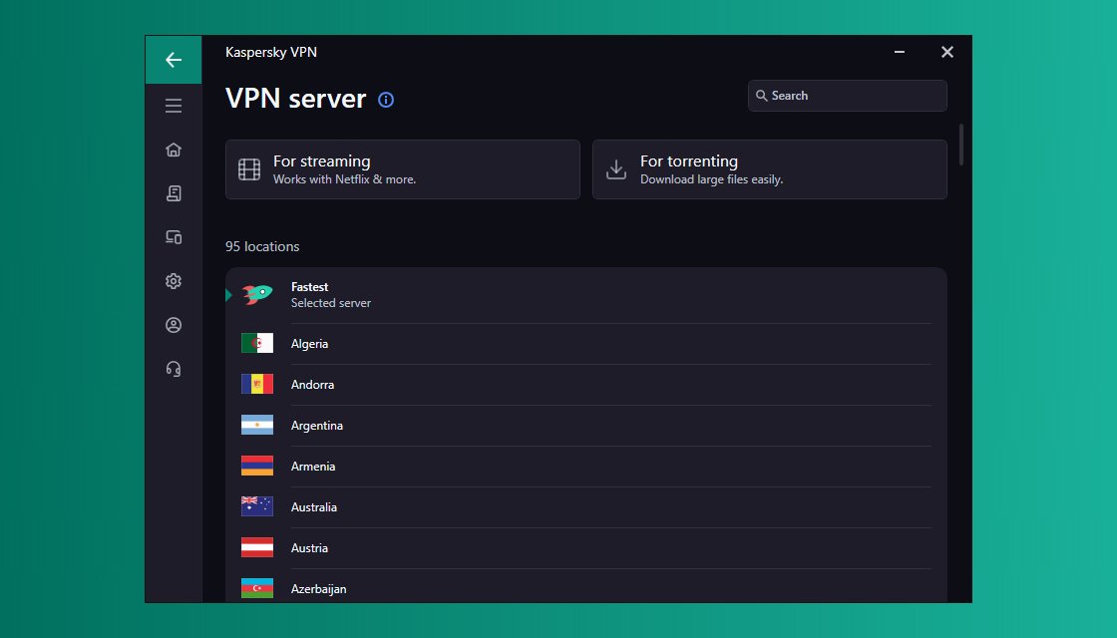
Task: Click the Argentina flag
Action: pyautogui.click(x=257, y=425)
